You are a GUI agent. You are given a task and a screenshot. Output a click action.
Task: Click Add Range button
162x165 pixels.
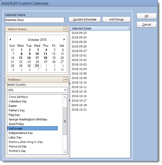click(x=116, y=19)
